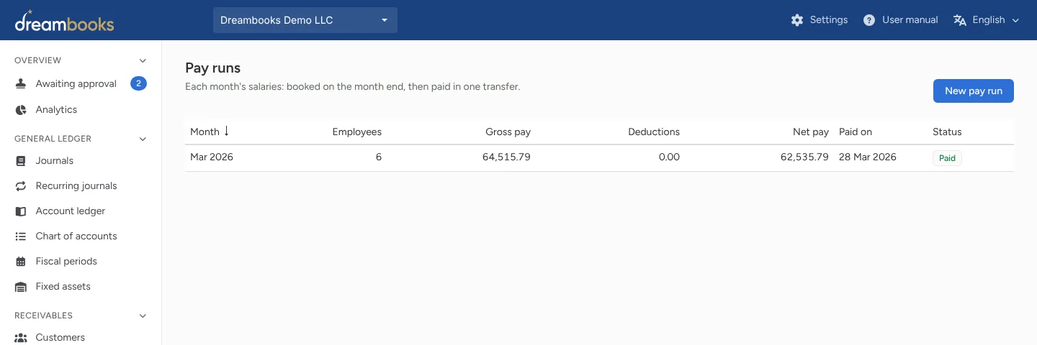The height and width of the screenshot is (345, 1037).
Task: Click the Paid status badge
Action: click(x=947, y=158)
